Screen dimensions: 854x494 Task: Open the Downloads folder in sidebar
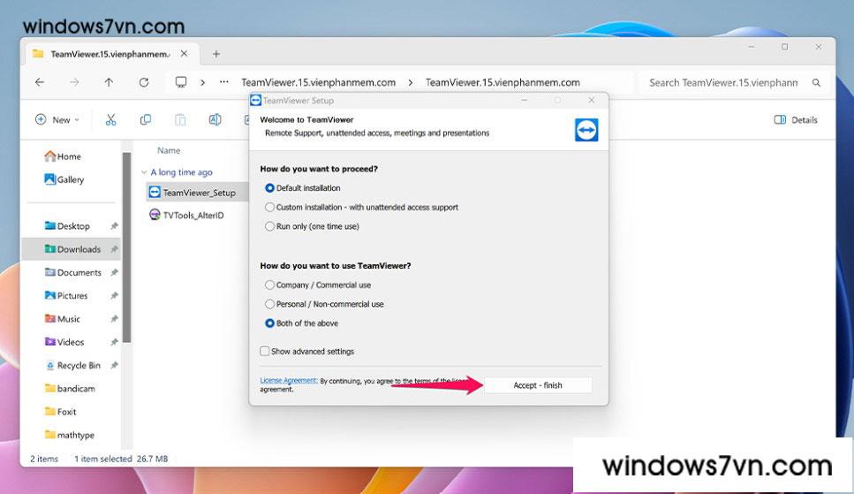(71, 249)
